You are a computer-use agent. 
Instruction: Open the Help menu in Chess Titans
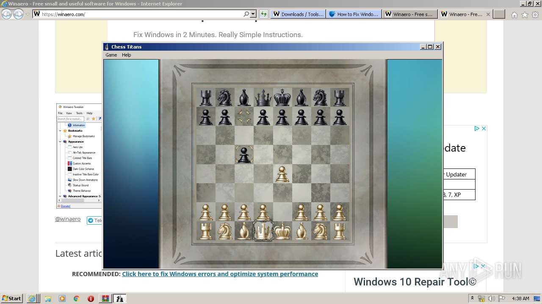(x=127, y=55)
